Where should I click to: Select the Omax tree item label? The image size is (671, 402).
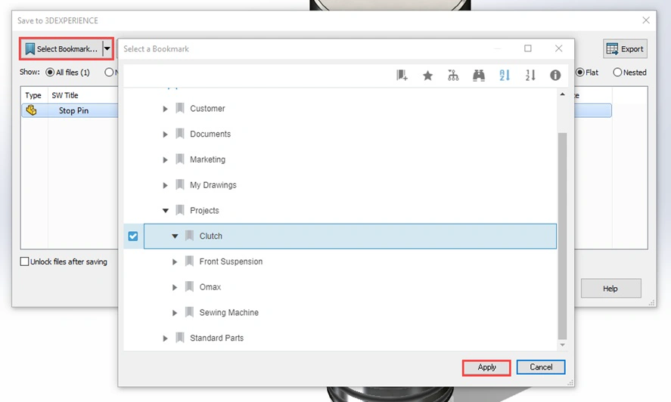tap(210, 287)
